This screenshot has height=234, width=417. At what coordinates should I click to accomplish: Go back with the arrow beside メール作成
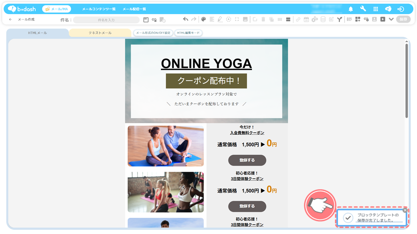pyautogui.click(x=10, y=20)
